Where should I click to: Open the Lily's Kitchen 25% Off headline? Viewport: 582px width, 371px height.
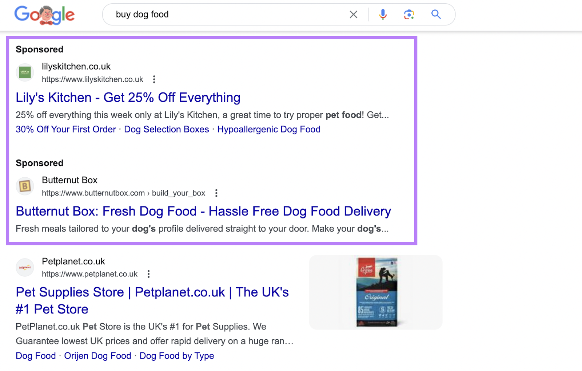pos(128,98)
